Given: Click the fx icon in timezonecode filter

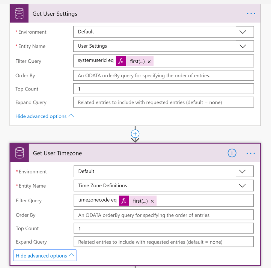Looking at the screenshot, I should (124, 201).
